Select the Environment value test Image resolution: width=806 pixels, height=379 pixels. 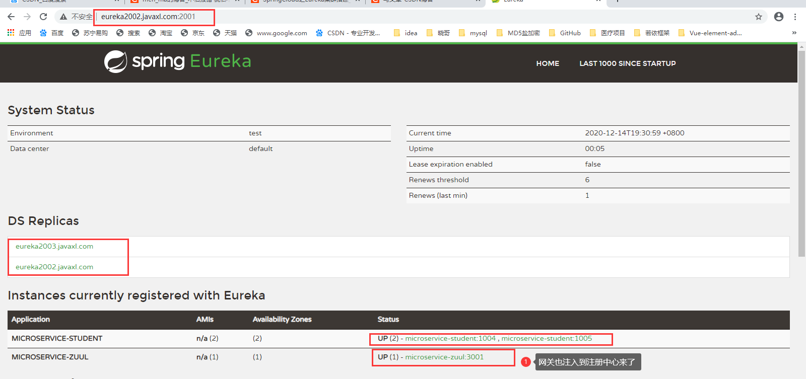point(255,133)
